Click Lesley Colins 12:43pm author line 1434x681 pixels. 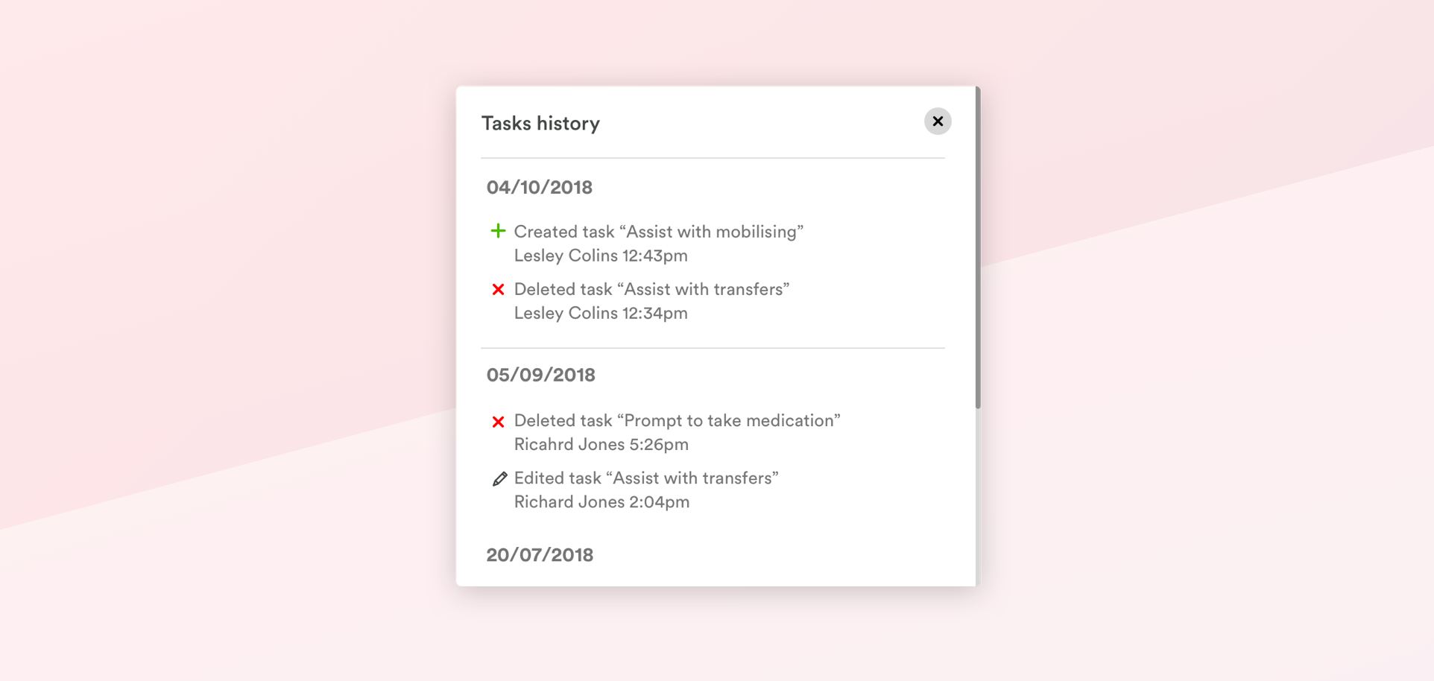601,256
